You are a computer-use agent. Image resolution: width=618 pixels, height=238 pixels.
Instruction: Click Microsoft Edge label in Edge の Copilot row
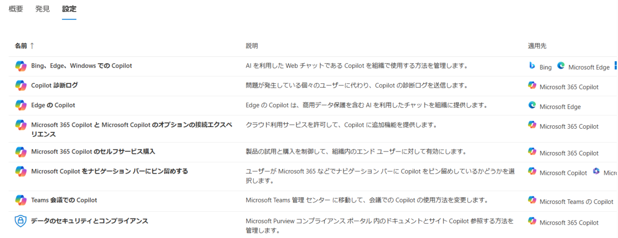560,107
